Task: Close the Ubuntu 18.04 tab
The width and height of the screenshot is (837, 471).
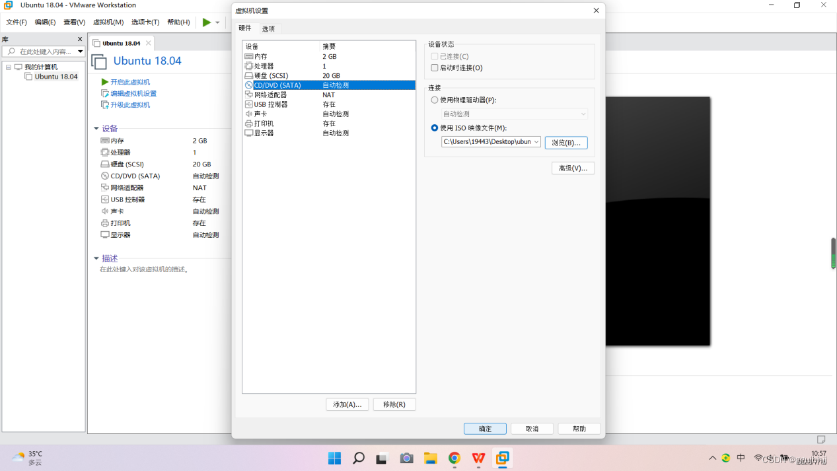Action: (149, 43)
